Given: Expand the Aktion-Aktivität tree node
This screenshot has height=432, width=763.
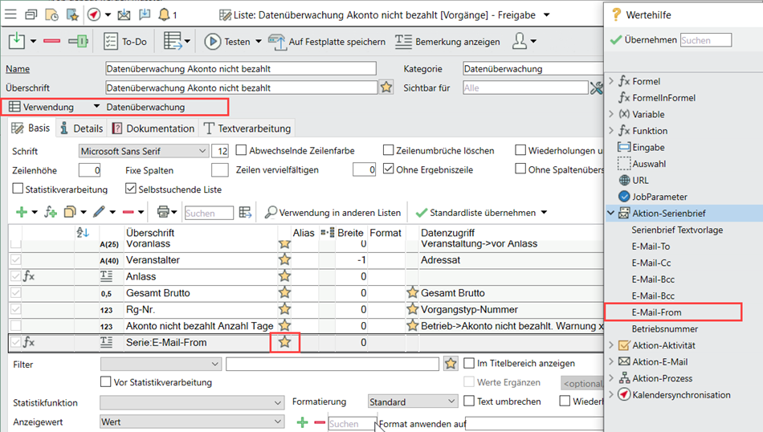Looking at the screenshot, I should 611,345.
